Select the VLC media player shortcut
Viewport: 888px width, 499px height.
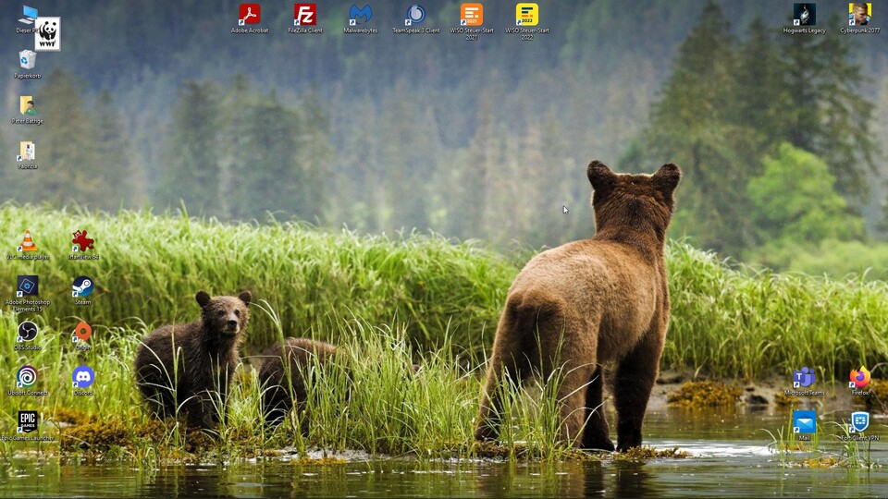[27, 244]
